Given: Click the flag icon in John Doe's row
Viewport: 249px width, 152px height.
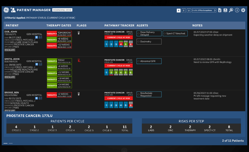Looking at the screenshot, I should (79, 33).
